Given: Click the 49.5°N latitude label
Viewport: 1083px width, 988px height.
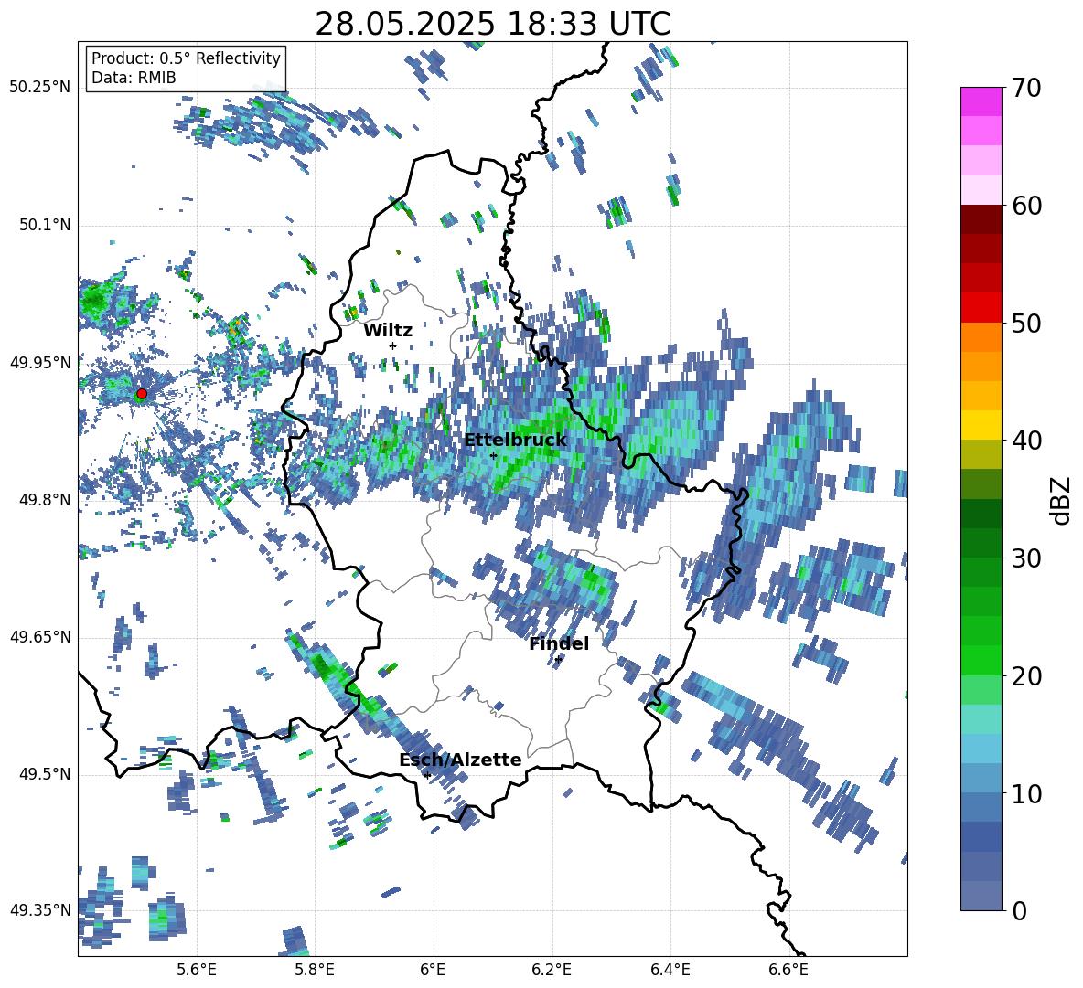Looking at the screenshot, I should click(x=44, y=774).
